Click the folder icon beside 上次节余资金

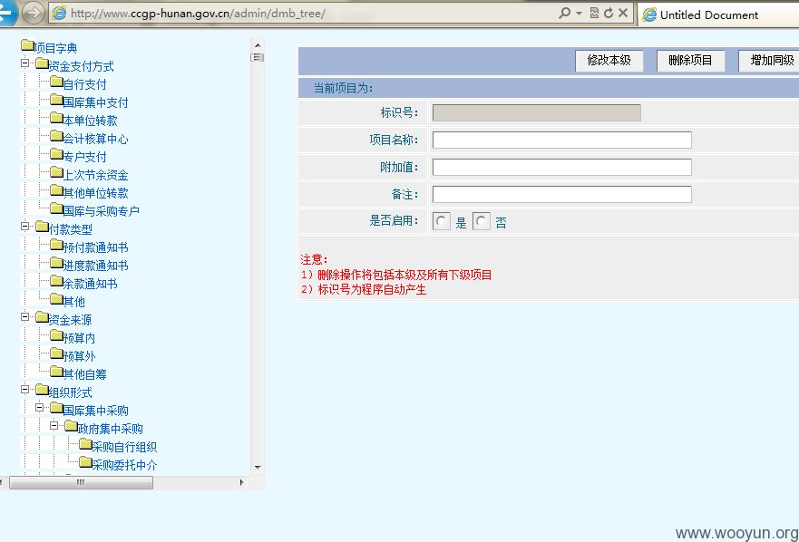click(56, 173)
